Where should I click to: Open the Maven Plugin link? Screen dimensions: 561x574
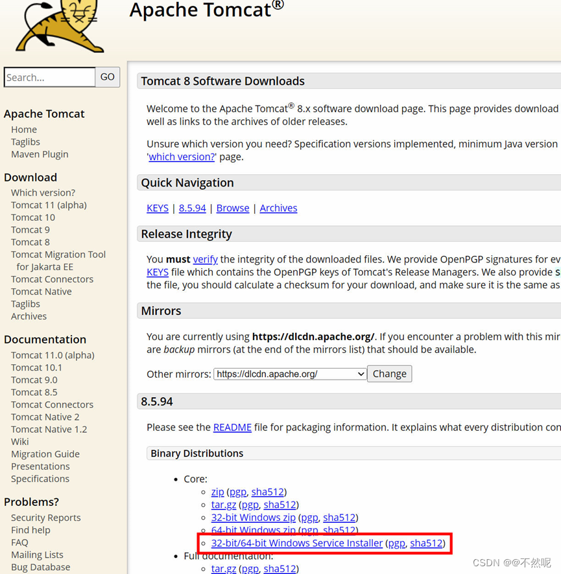coord(40,154)
